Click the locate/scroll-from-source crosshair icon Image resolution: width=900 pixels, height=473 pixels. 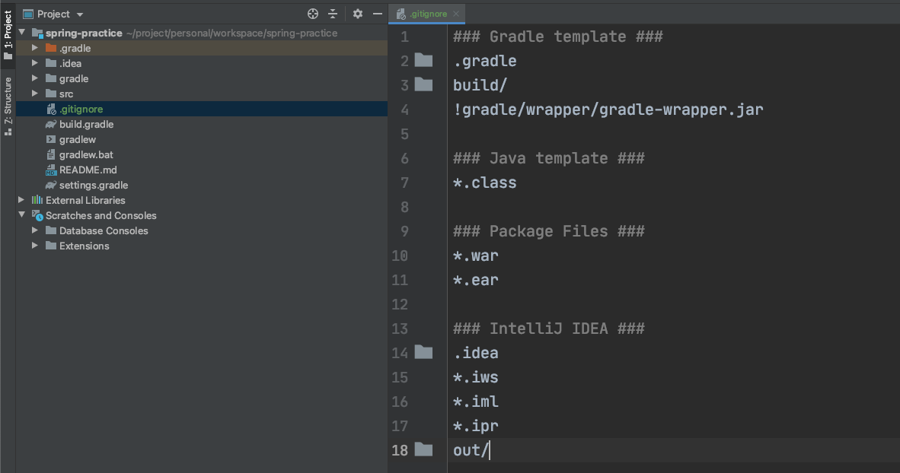pos(313,14)
